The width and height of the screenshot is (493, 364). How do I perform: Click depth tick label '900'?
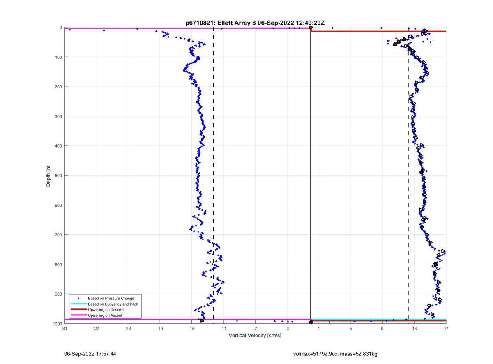[x=58, y=294]
